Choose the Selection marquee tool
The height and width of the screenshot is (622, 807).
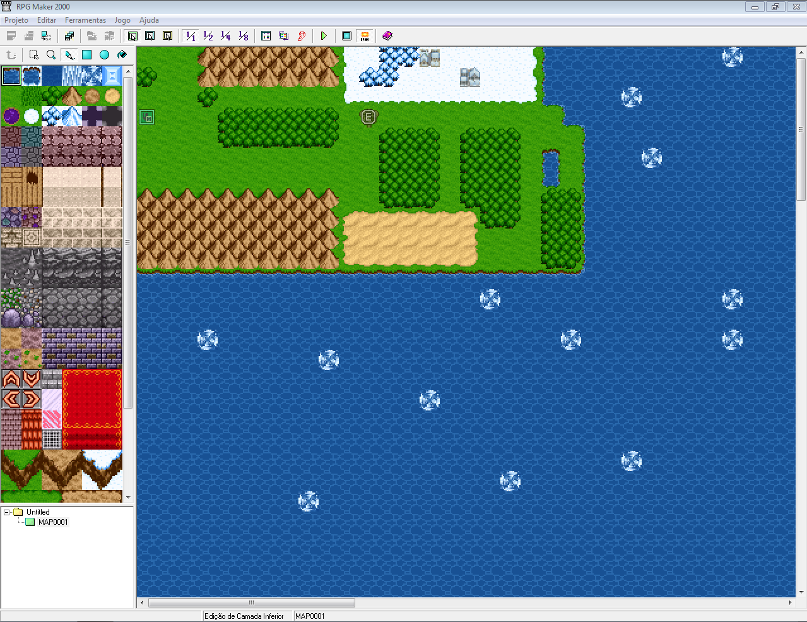coord(34,55)
